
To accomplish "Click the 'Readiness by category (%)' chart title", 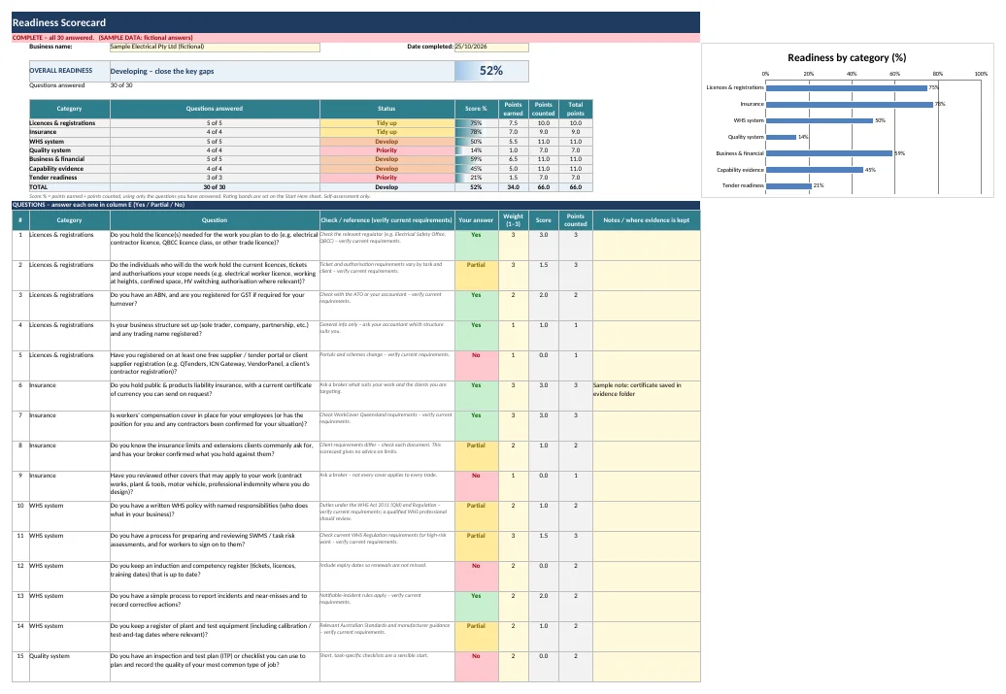I will (847, 57).
